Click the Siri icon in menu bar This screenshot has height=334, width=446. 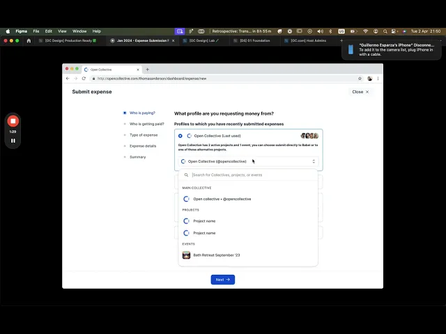coord(404,31)
